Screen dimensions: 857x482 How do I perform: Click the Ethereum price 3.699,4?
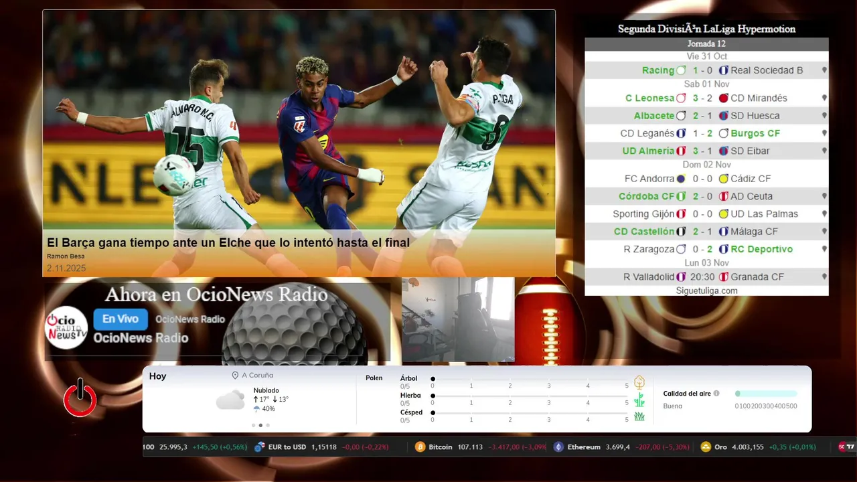pos(618,447)
